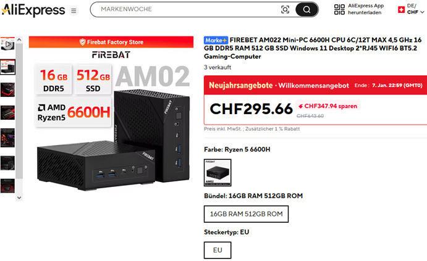Click the Marke+ brand badge

point(216,40)
